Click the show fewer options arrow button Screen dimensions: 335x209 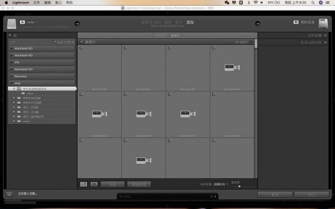coord(9,195)
